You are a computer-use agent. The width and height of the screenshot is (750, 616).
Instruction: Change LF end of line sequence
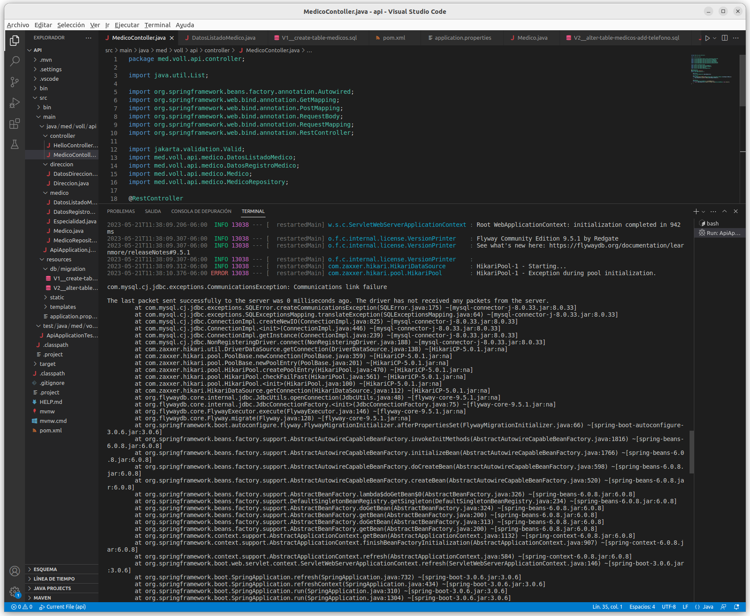point(685,607)
